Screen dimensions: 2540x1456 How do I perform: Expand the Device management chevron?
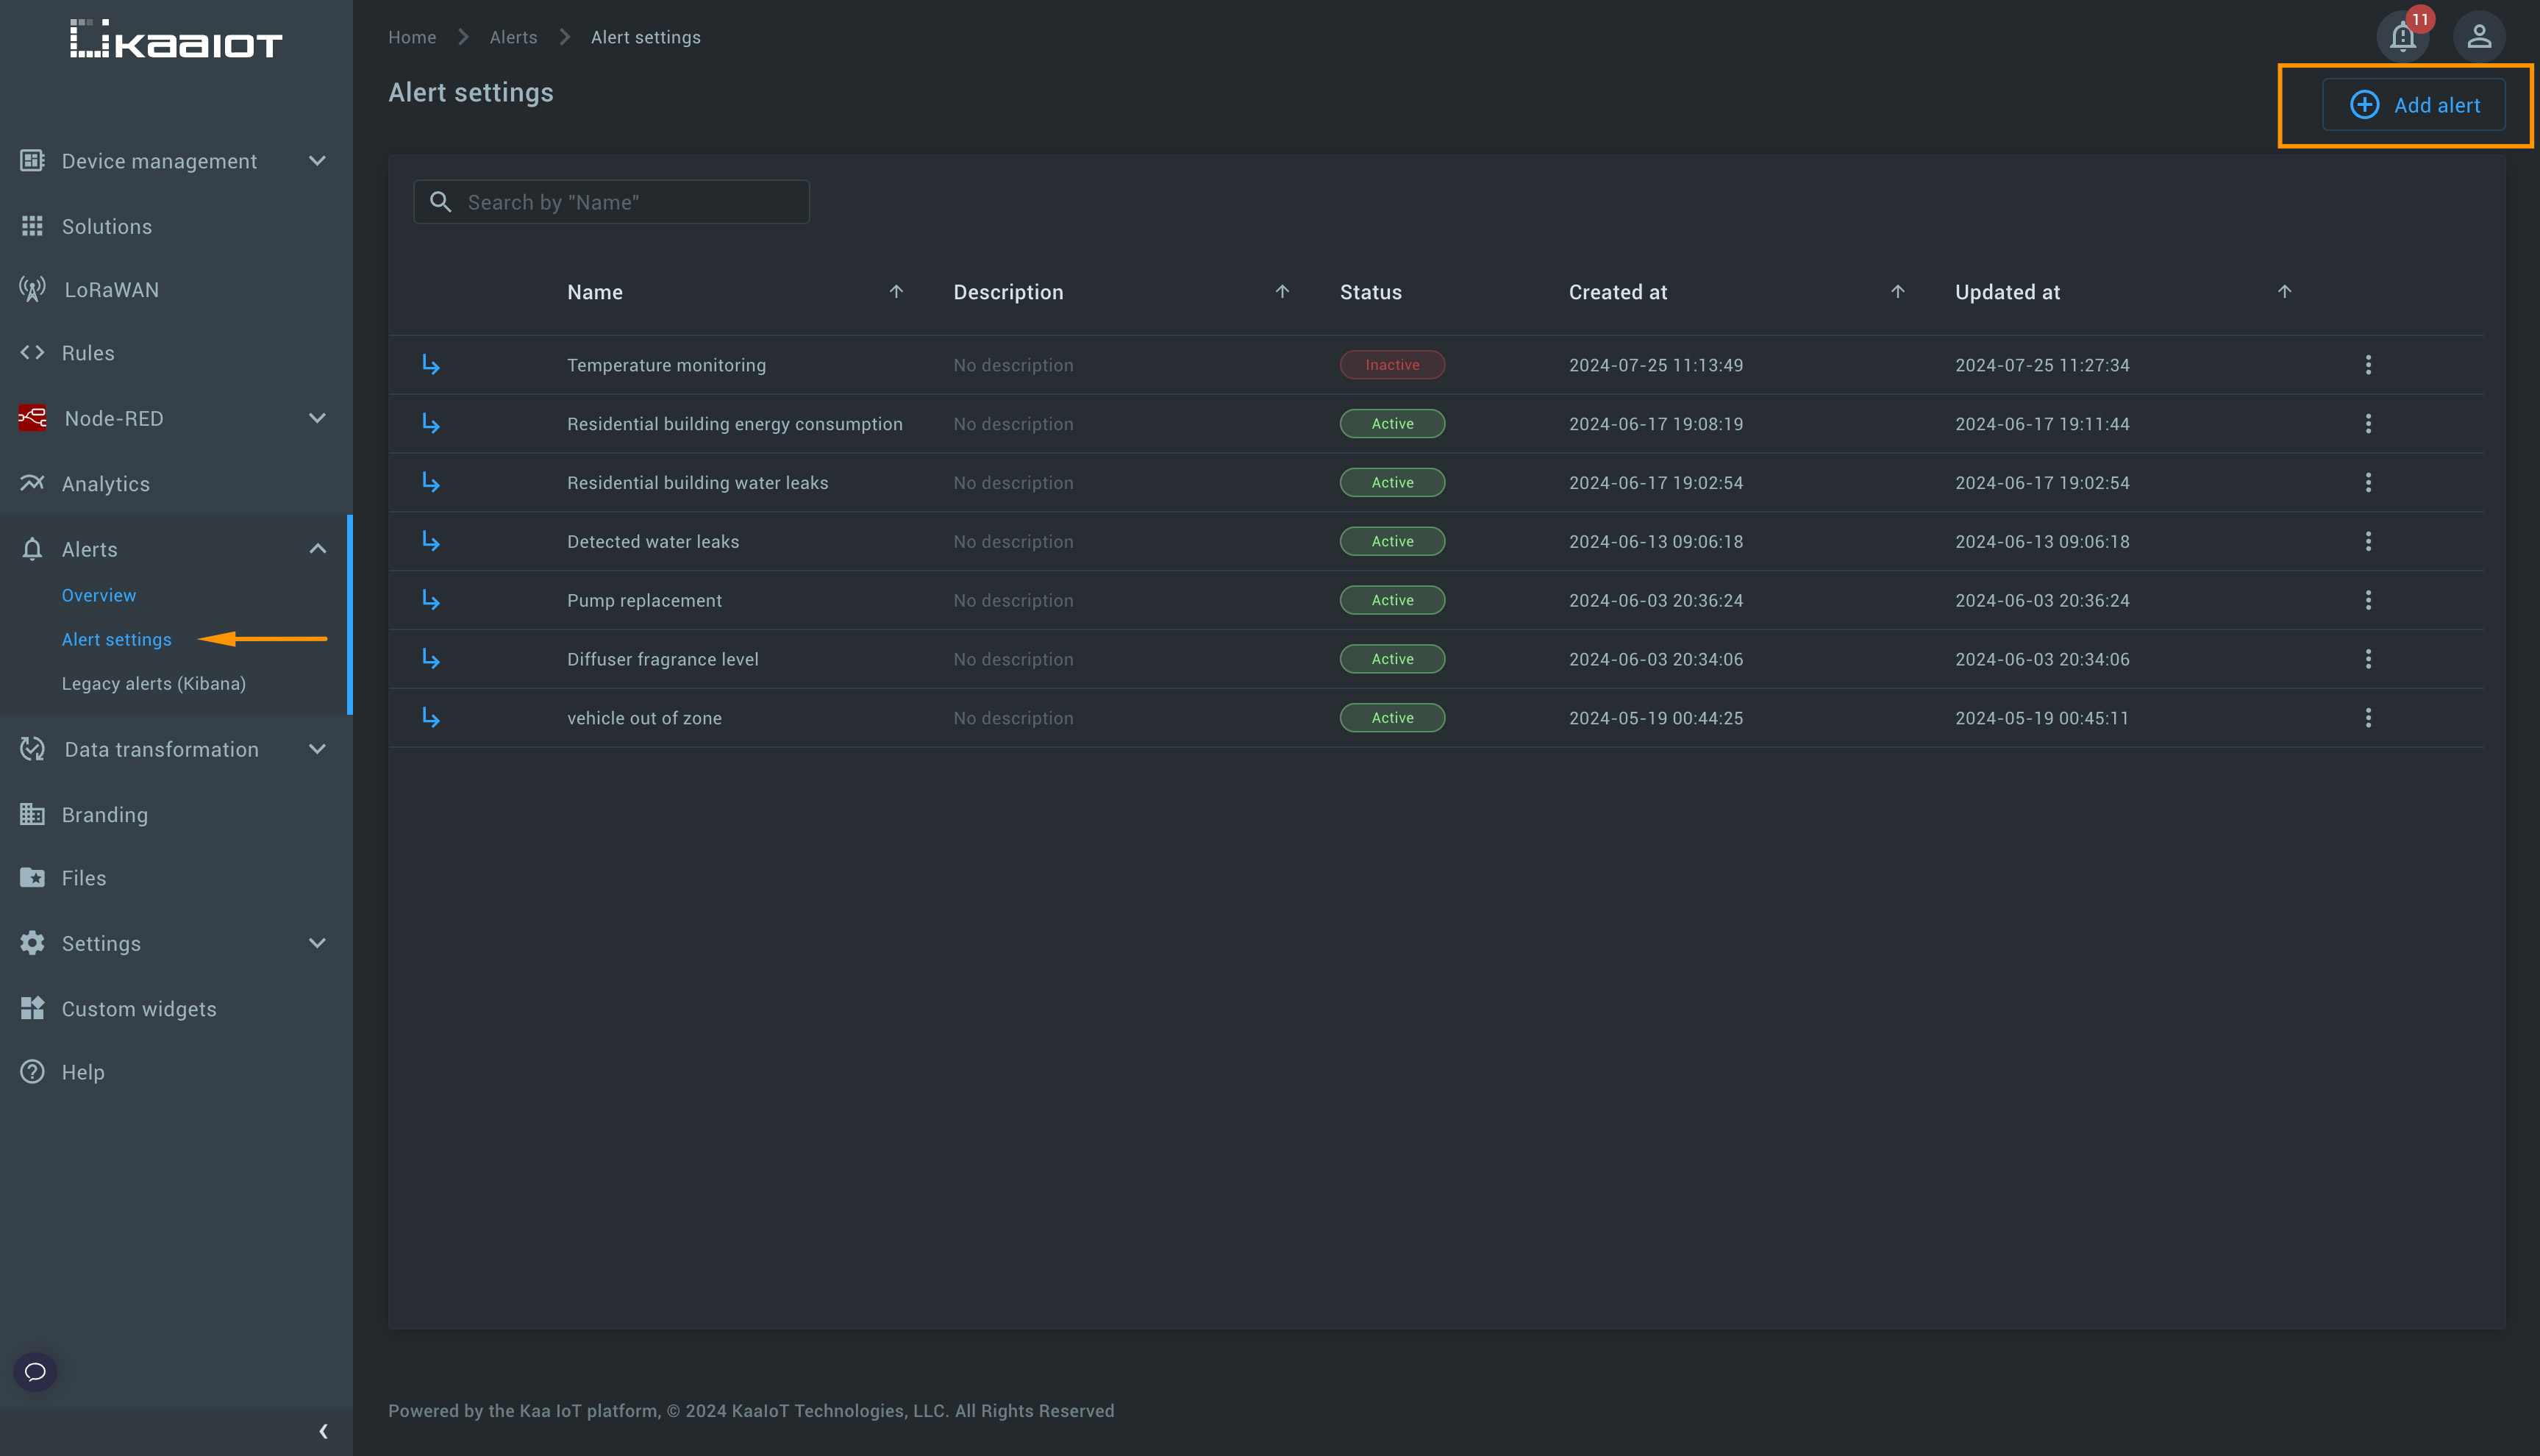coord(317,161)
